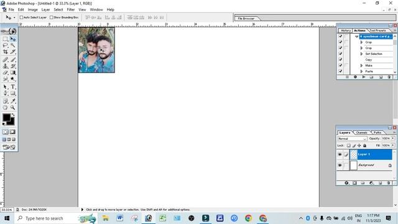The width and height of the screenshot is (398, 224).
Task: Toggle checkmark for Copy step
Action: click(x=340, y=60)
